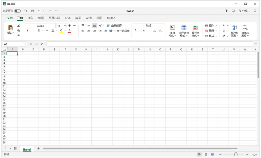Click the insert function fx icon
The height and width of the screenshot is (158, 261).
tap(42, 44)
